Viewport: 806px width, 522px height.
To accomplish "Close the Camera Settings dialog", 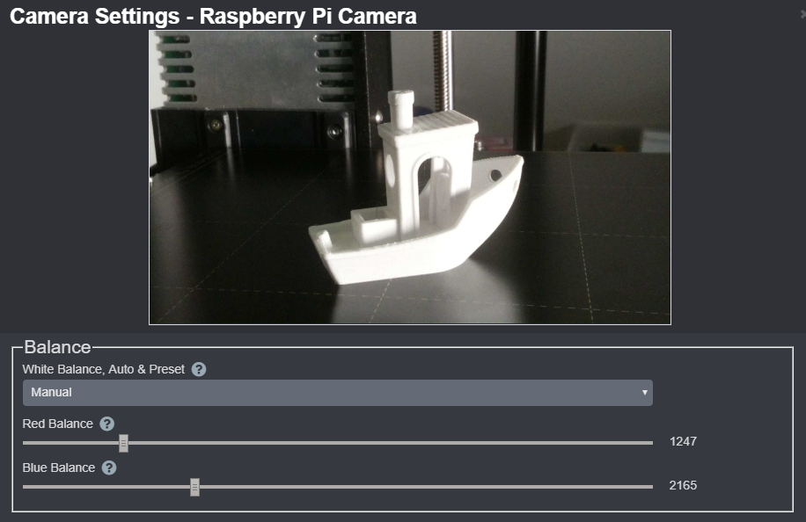I will pyautogui.click(x=802, y=14).
